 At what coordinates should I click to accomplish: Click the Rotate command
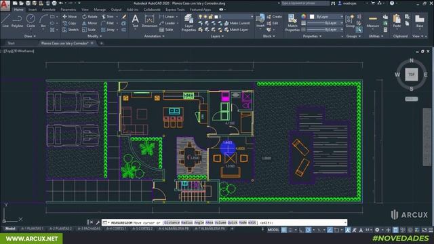pyautogui.click(x=90, y=16)
